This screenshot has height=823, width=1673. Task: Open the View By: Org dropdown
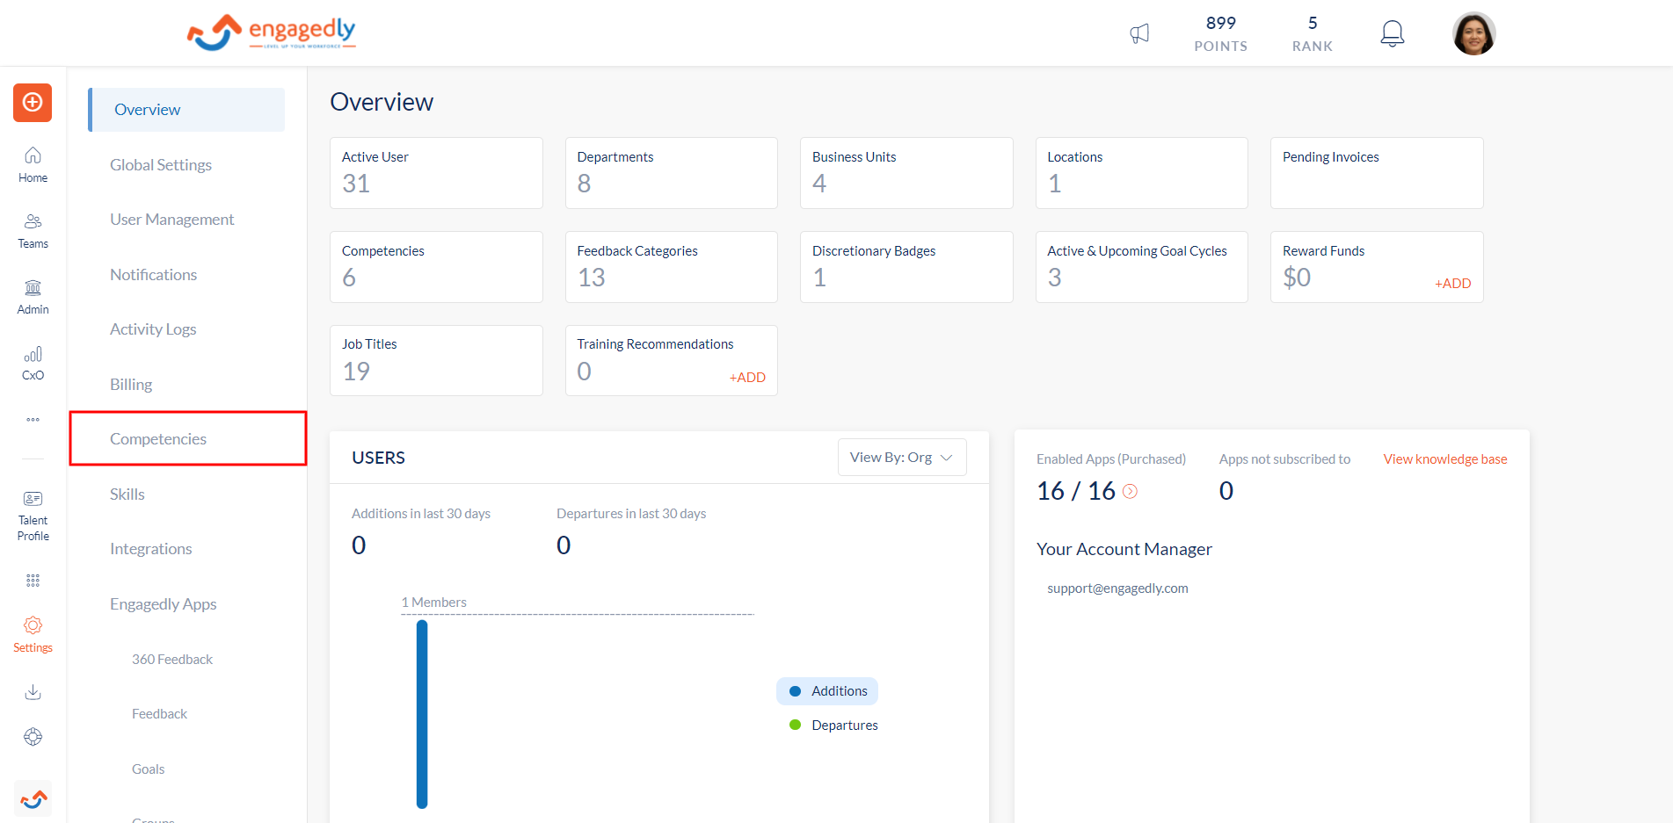pos(902,458)
